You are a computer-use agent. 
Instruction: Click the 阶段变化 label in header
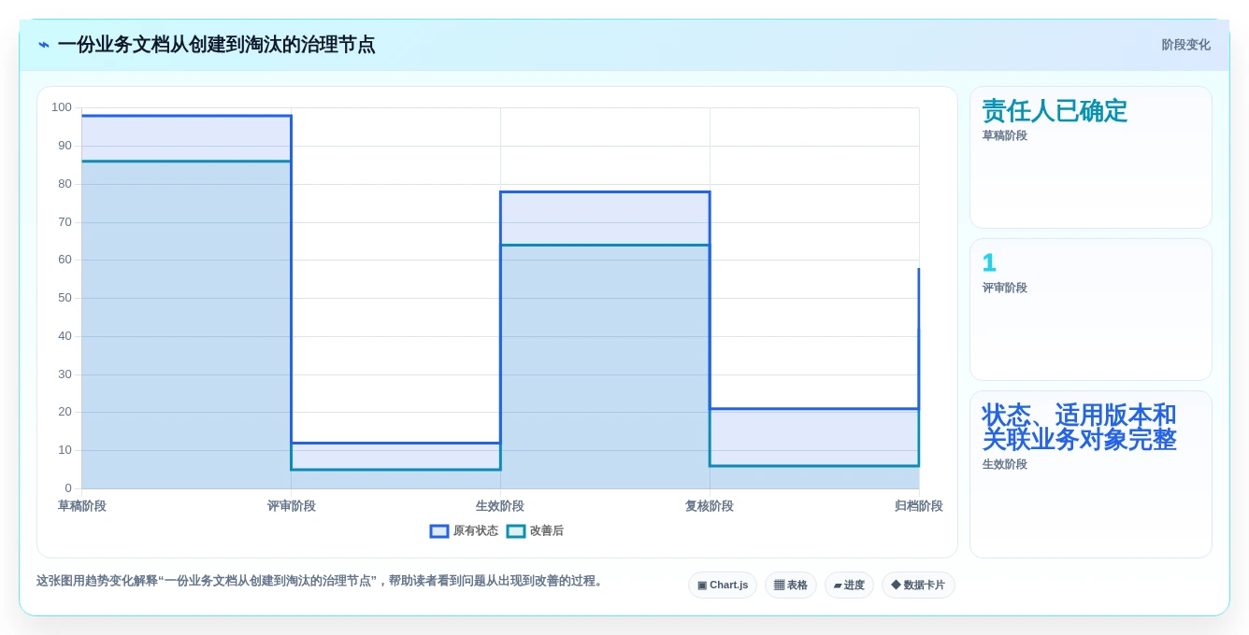[x=1185, y=45]
